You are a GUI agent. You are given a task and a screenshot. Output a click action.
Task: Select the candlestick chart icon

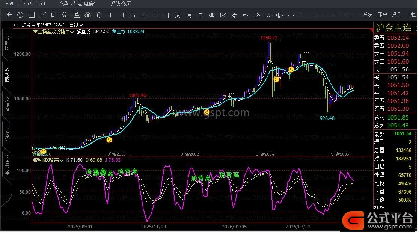(54, 15)
